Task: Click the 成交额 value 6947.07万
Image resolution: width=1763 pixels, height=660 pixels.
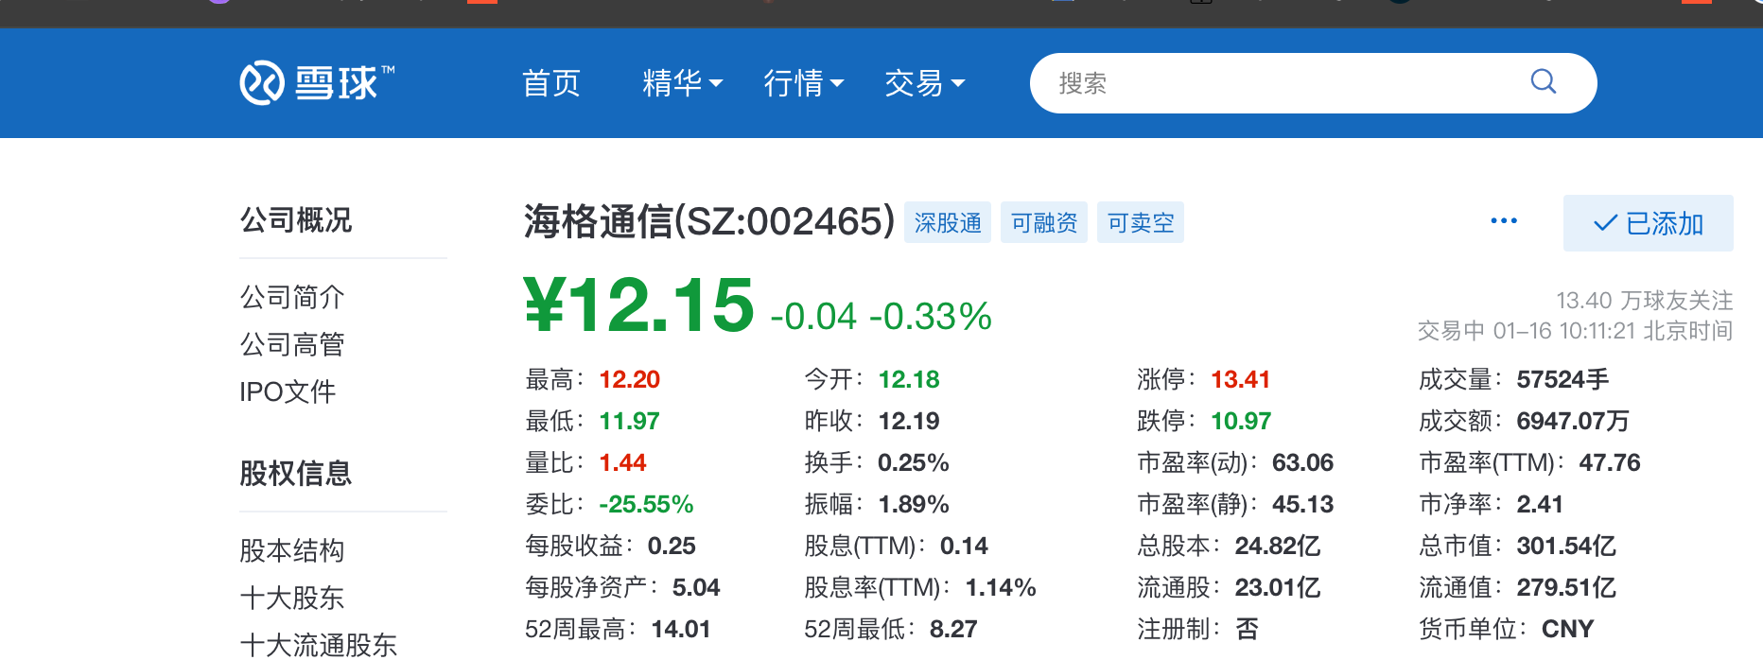Action: pos(1573,421)
